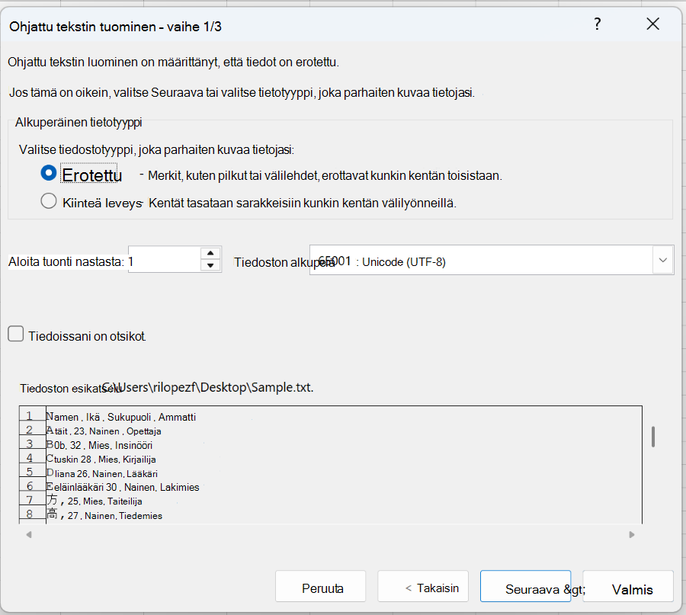
Task: Decrease the start import row number
Action: [210, 265]
